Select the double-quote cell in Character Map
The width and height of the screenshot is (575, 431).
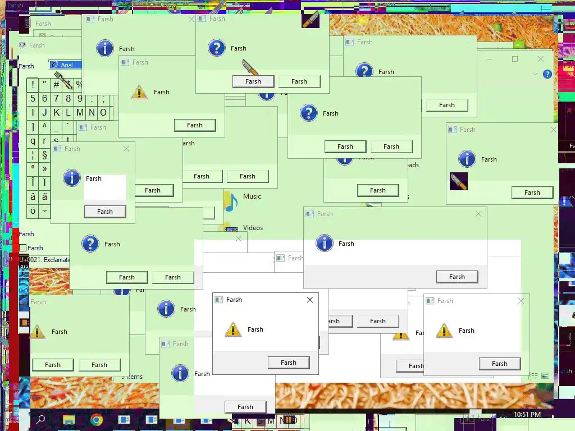click(x=44, y=85)
